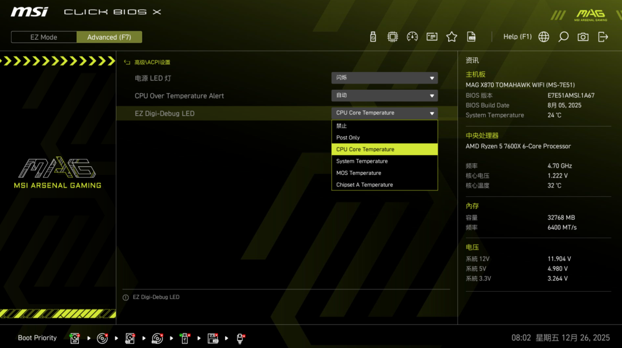Viewport: 622px width, 348px height.
Task: Choose 禁止 in the debug LED list
Action: tap(384, 125)
